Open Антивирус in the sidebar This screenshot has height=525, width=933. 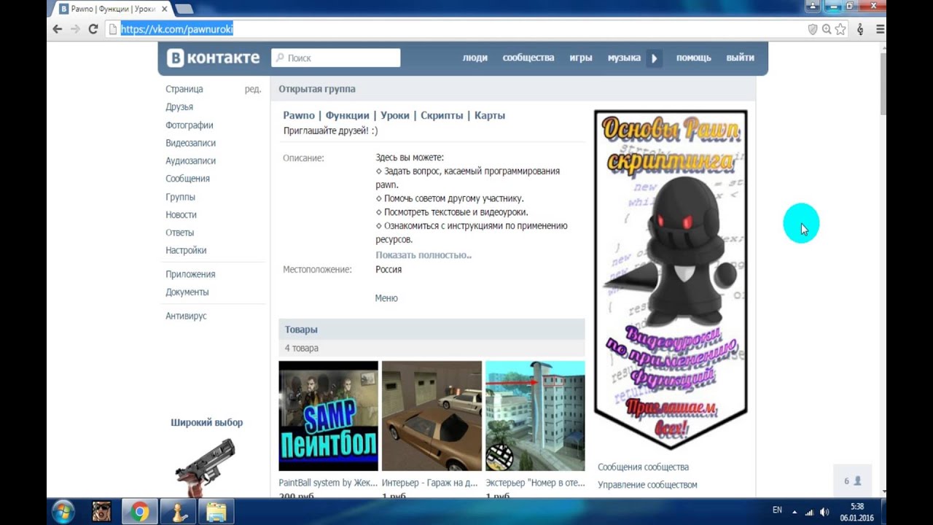(x=186, y=316)
